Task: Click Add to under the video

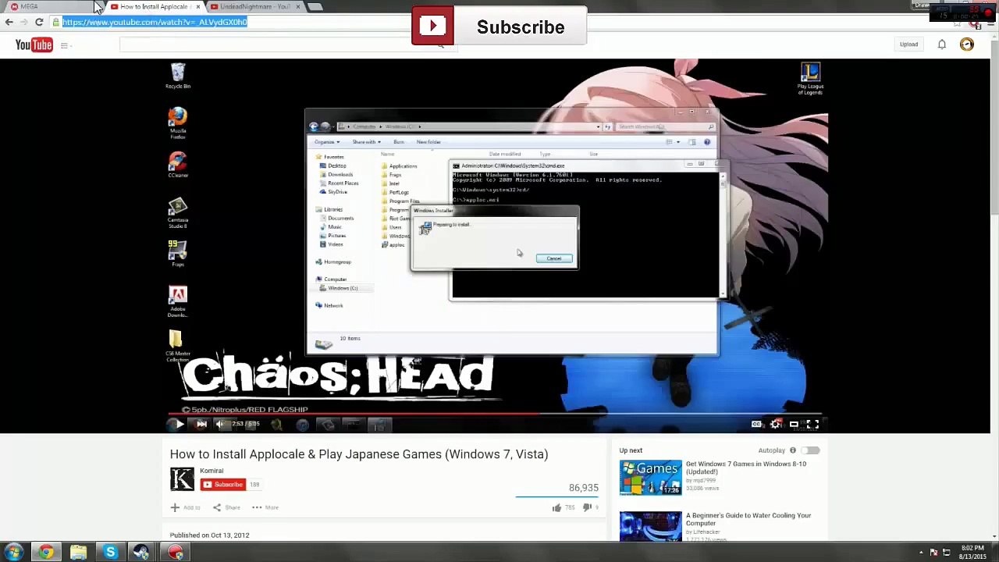Action: point(186,507)
